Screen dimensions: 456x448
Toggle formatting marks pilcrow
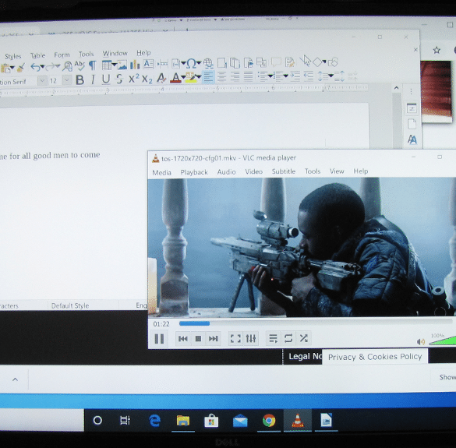(93, 65)
